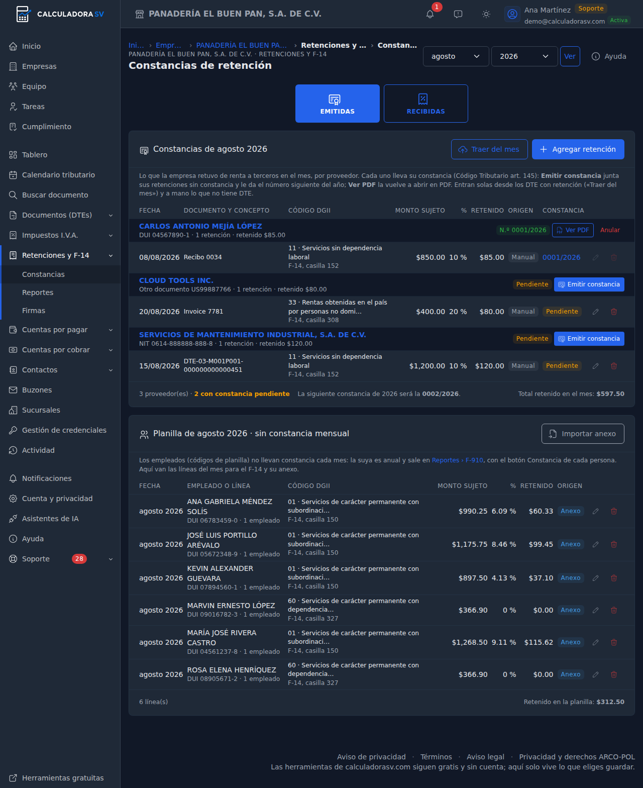This screenshot has height=788, width=643.
Task: Click Anular for Carlos Antonio Mejía López
Action: pyautogui.click(x=610, y=230)
